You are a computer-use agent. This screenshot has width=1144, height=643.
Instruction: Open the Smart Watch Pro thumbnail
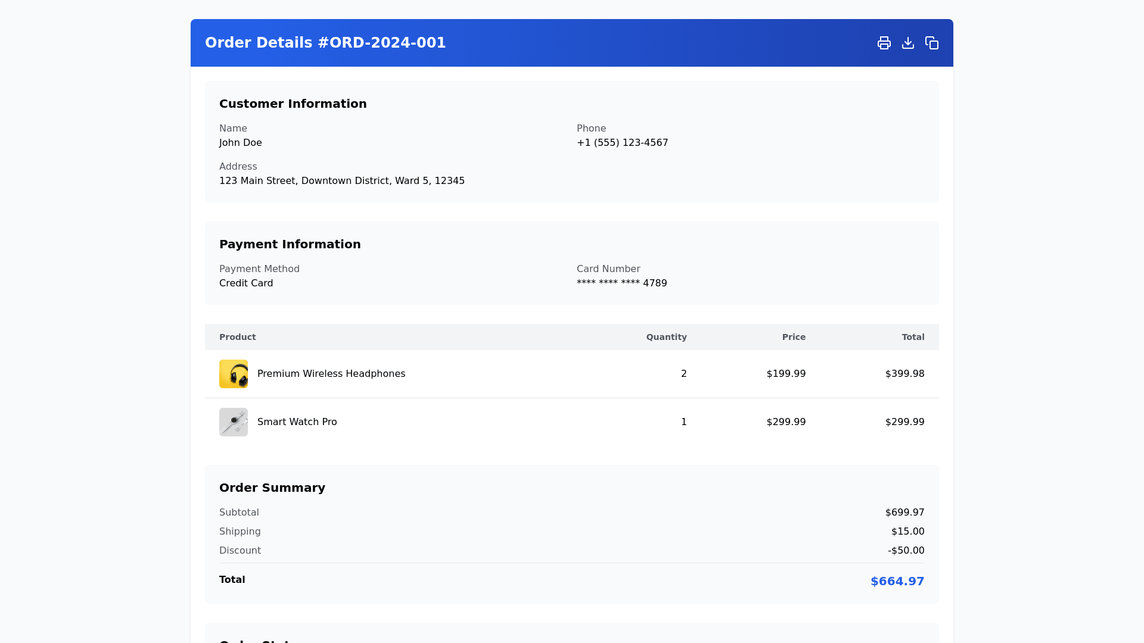pos(234,422)
